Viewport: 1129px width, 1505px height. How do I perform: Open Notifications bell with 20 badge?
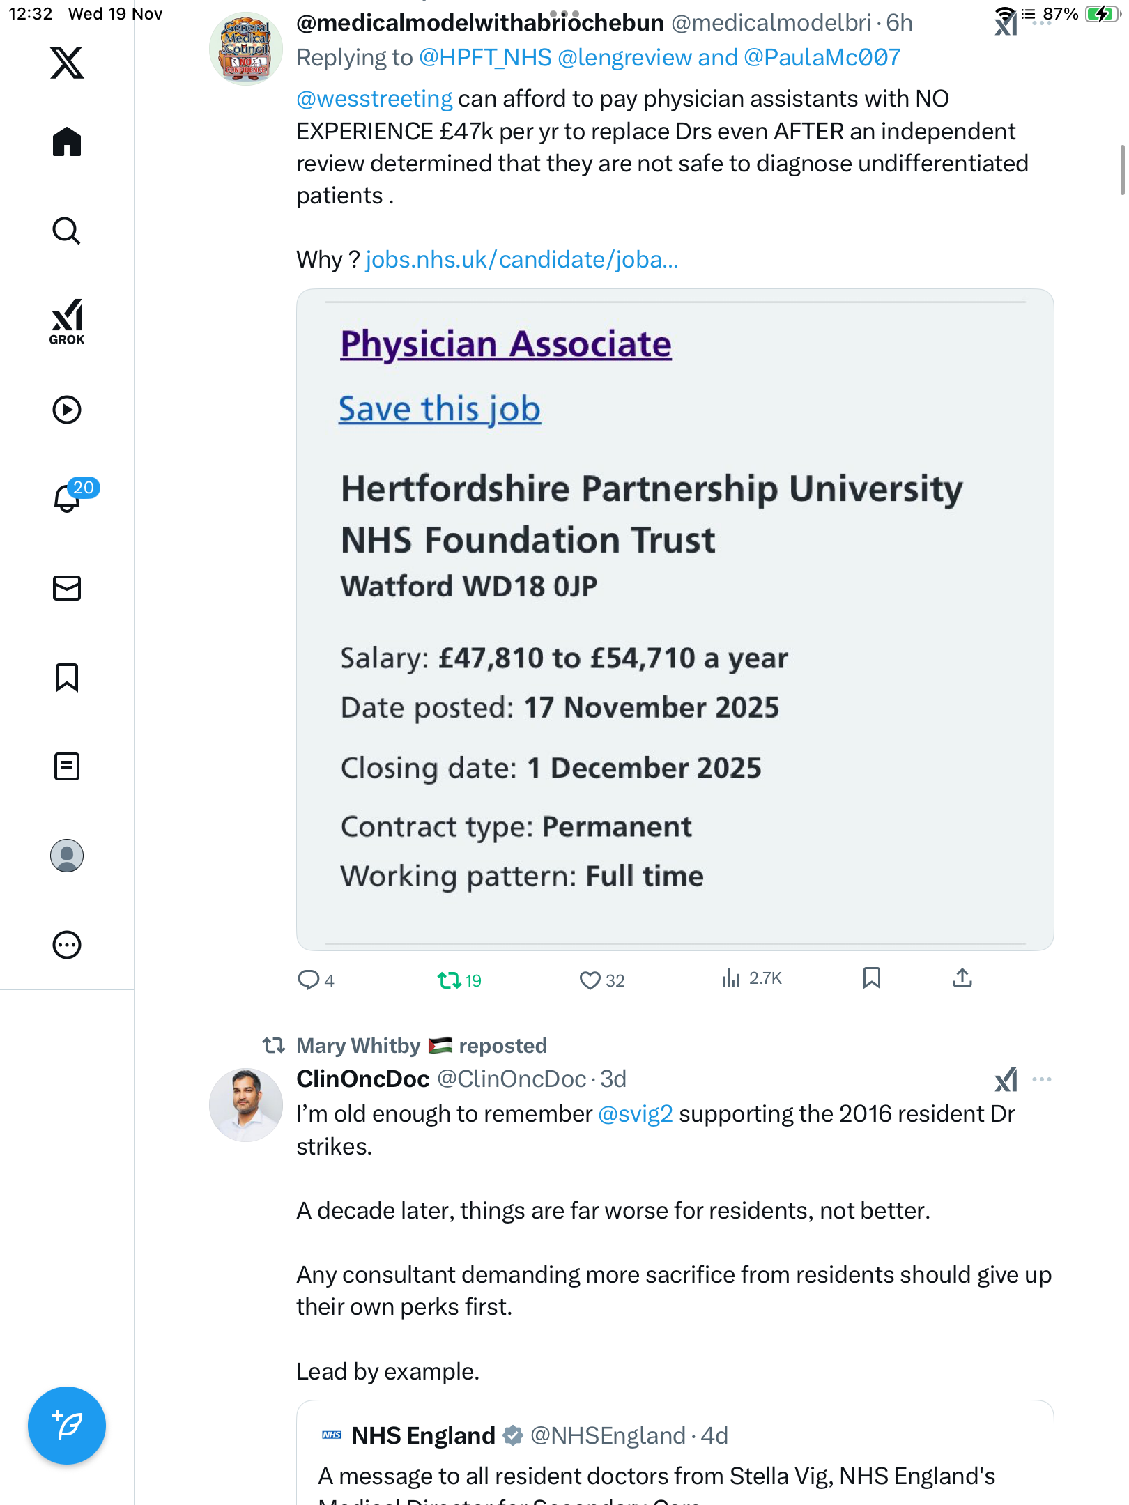tap(67, 497)
